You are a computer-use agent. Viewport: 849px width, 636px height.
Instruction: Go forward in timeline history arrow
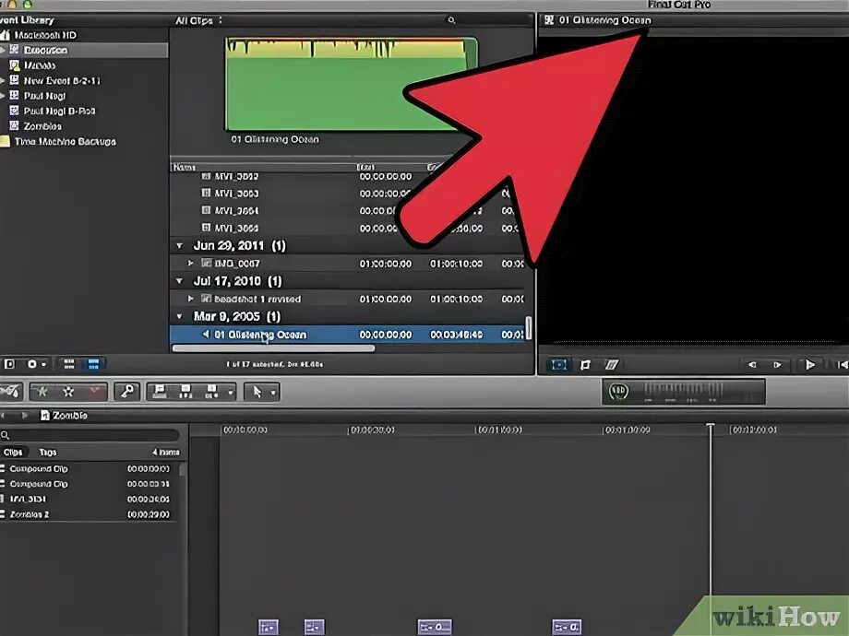(24, 416)
